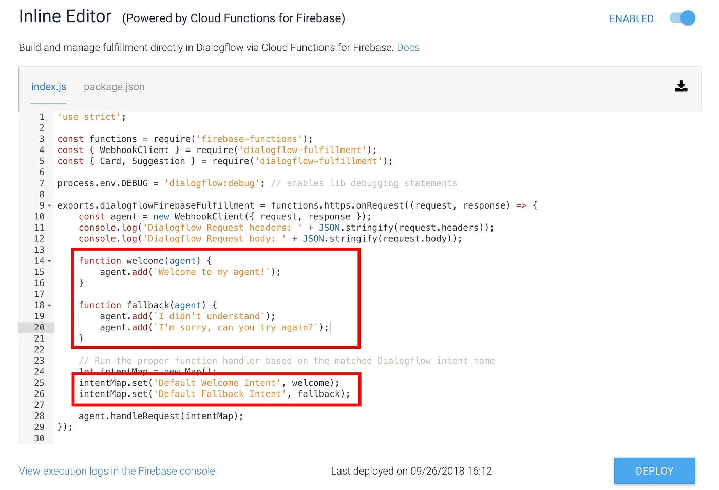Collapse the welcome function code fold
This screenshot has height=490, width=719.
tap(49, 261)
